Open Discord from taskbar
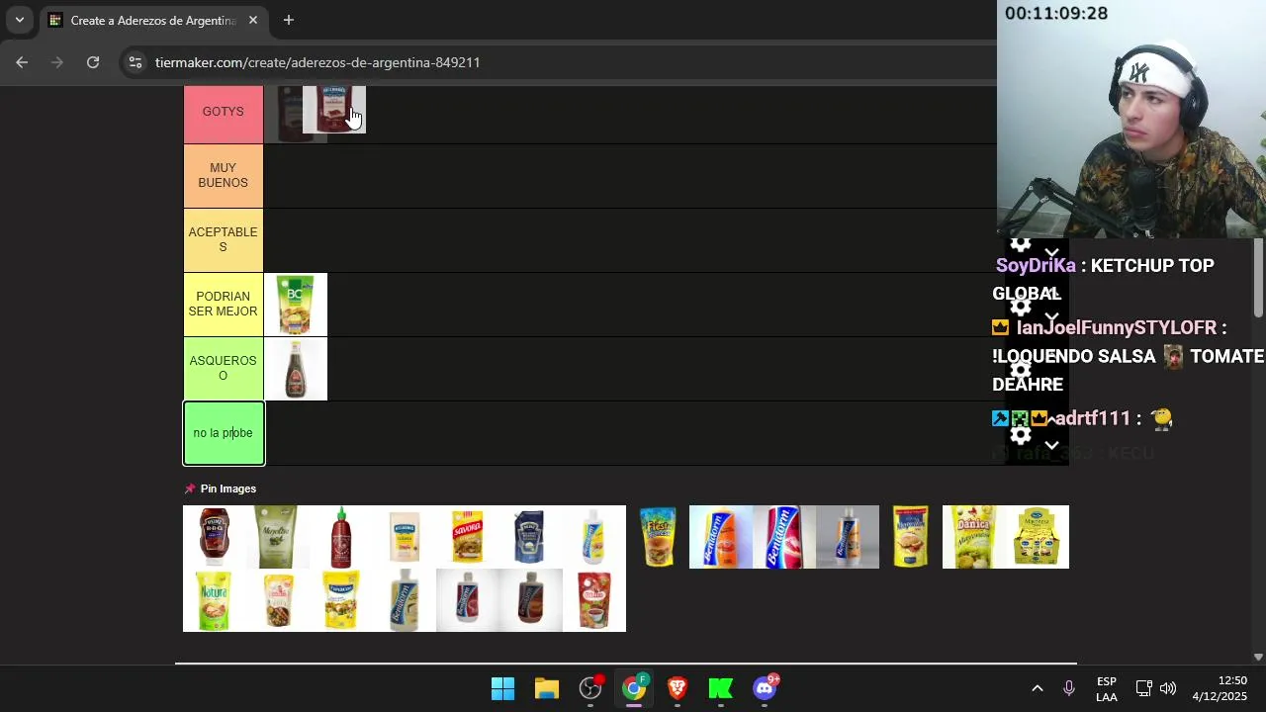 (x=765, y=688)
